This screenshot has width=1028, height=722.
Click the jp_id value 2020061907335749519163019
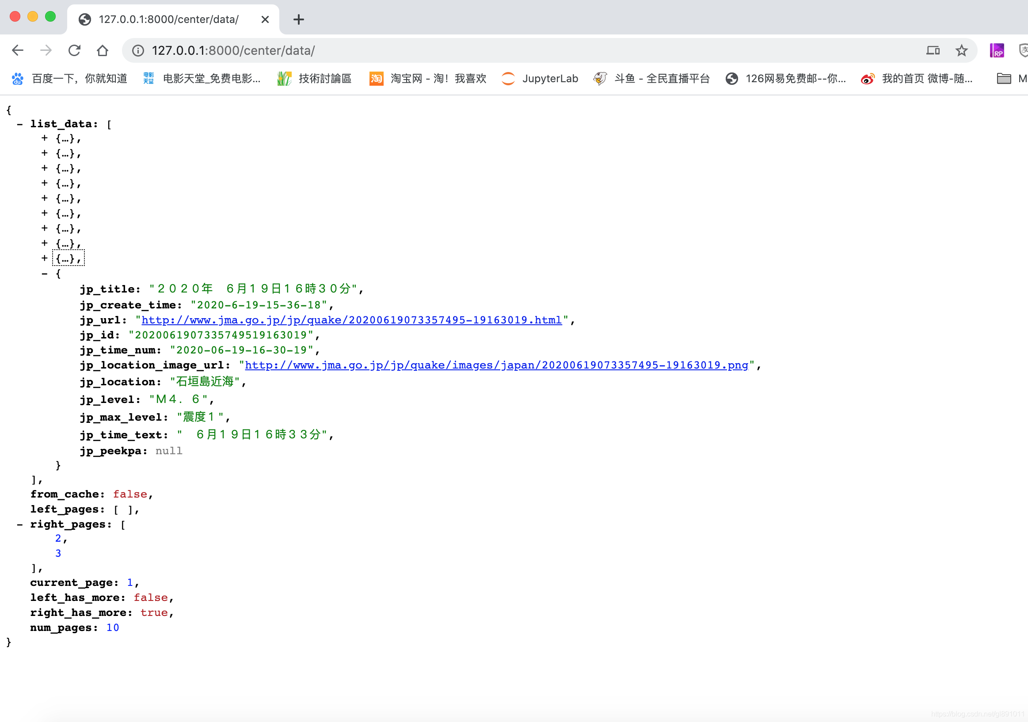[x=221, y=335]
